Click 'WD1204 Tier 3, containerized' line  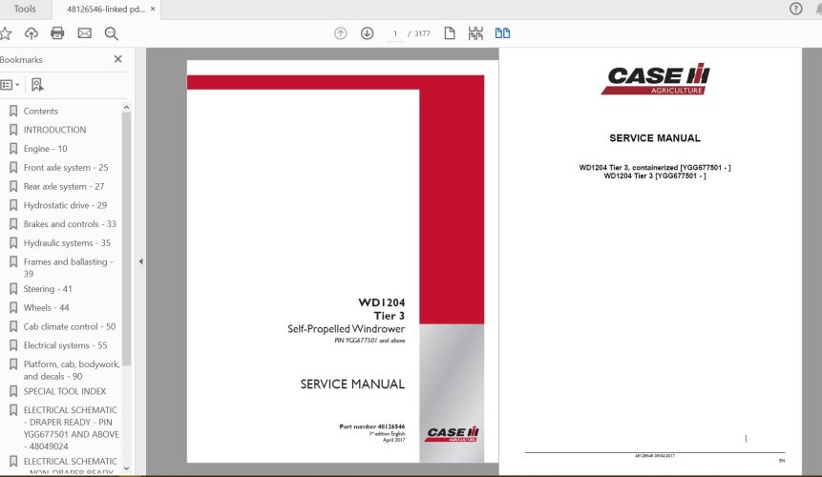click(x=655, y=168)
